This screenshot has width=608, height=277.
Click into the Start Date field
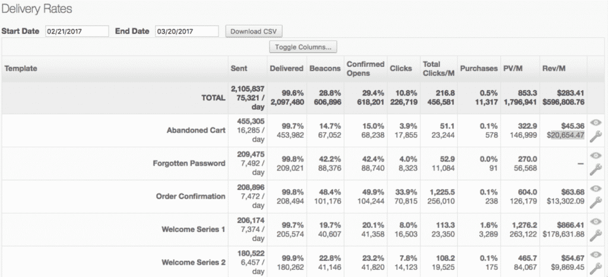tap(77, 31)
